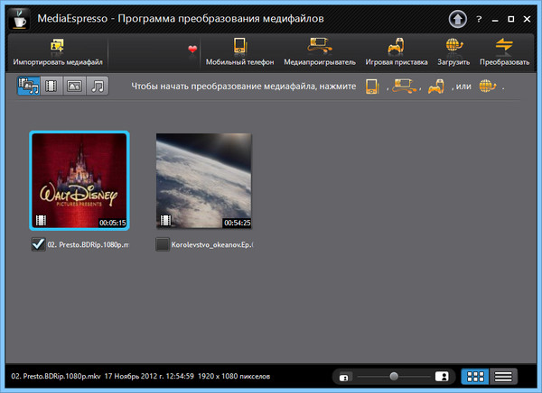Minimize the MediaEspresso window

[495, 19]
